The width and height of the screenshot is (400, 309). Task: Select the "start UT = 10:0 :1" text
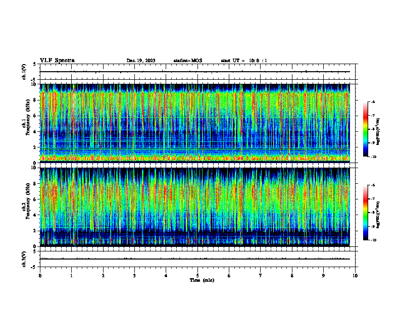pos(244,61)
